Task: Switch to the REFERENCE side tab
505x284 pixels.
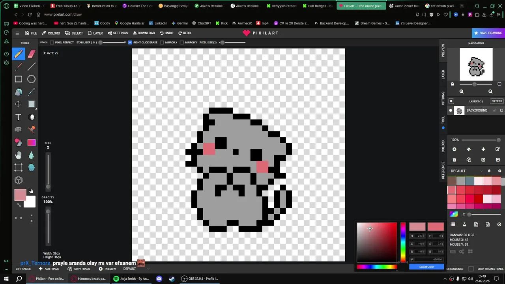Action: click(x=443, y=170)
